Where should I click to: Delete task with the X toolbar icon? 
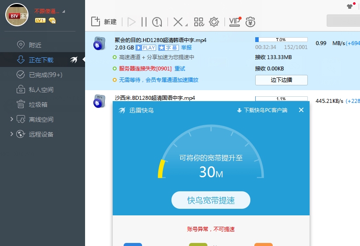point(178,22)
